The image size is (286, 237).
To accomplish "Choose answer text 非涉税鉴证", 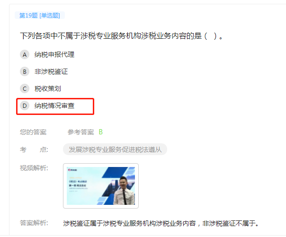I will tap(51, 71).
